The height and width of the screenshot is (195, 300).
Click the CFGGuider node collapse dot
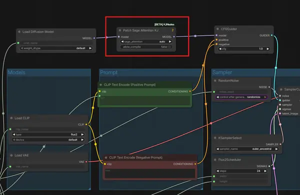pyautogui.click(x=217, y=29)
